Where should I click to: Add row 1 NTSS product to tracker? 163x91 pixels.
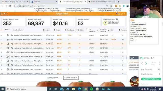coord(8,35)
